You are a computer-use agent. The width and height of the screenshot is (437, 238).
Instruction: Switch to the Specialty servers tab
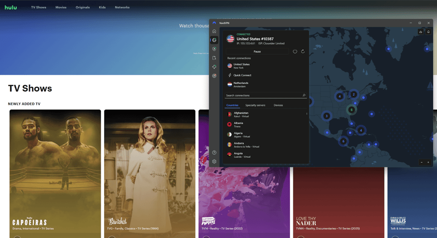pos(255,105)
